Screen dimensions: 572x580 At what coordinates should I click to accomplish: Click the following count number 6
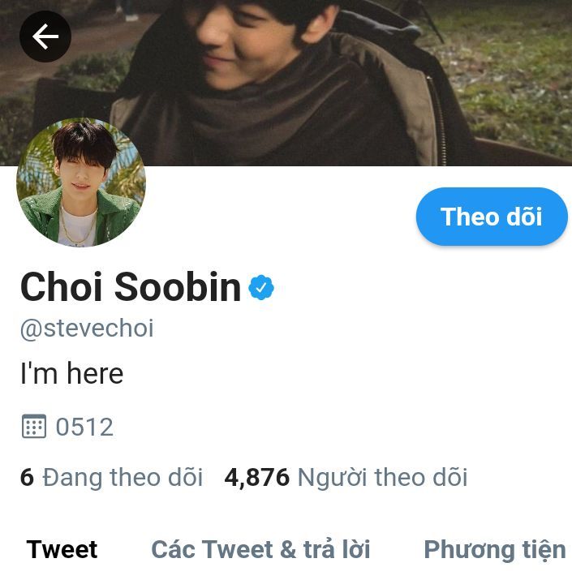(x=27, y=478)
